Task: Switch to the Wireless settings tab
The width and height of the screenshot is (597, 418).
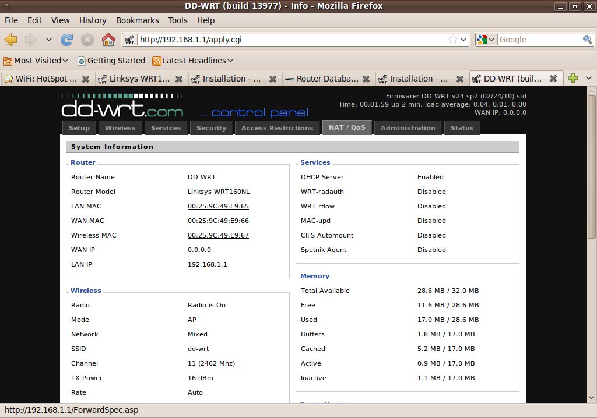Action: 120,128
